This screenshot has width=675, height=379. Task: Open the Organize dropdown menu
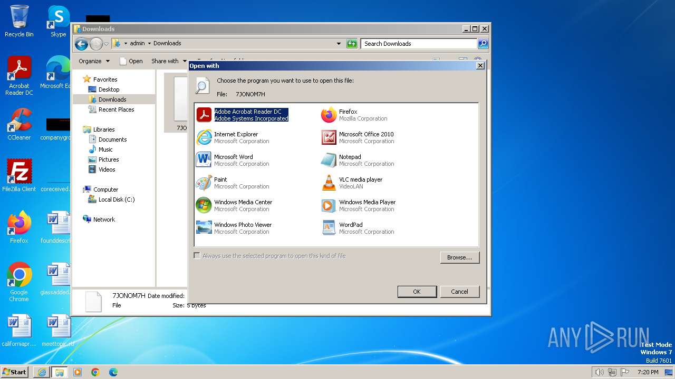point(94,61)
